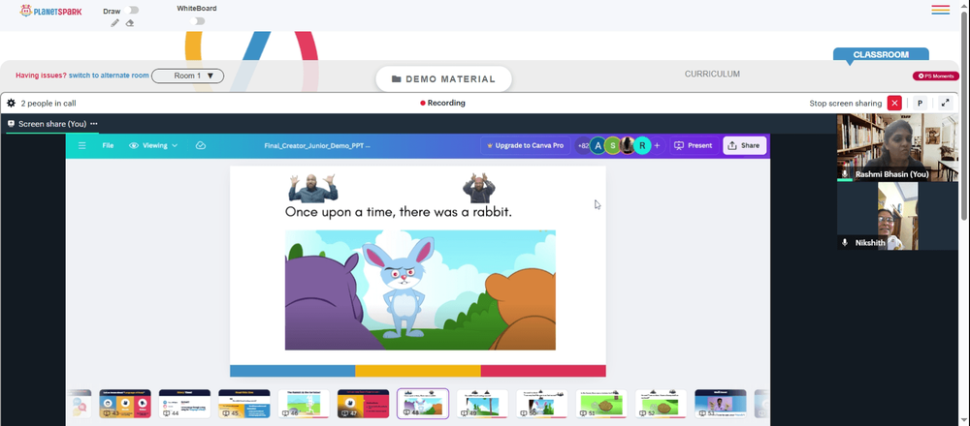Click the left sign-language interpreter image
This screenshot has height=426, width=970.
(x=312, y=188)
